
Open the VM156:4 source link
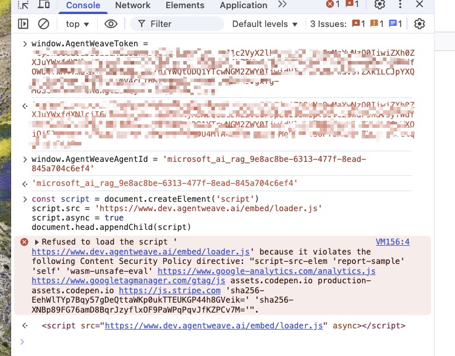[392, 242]
